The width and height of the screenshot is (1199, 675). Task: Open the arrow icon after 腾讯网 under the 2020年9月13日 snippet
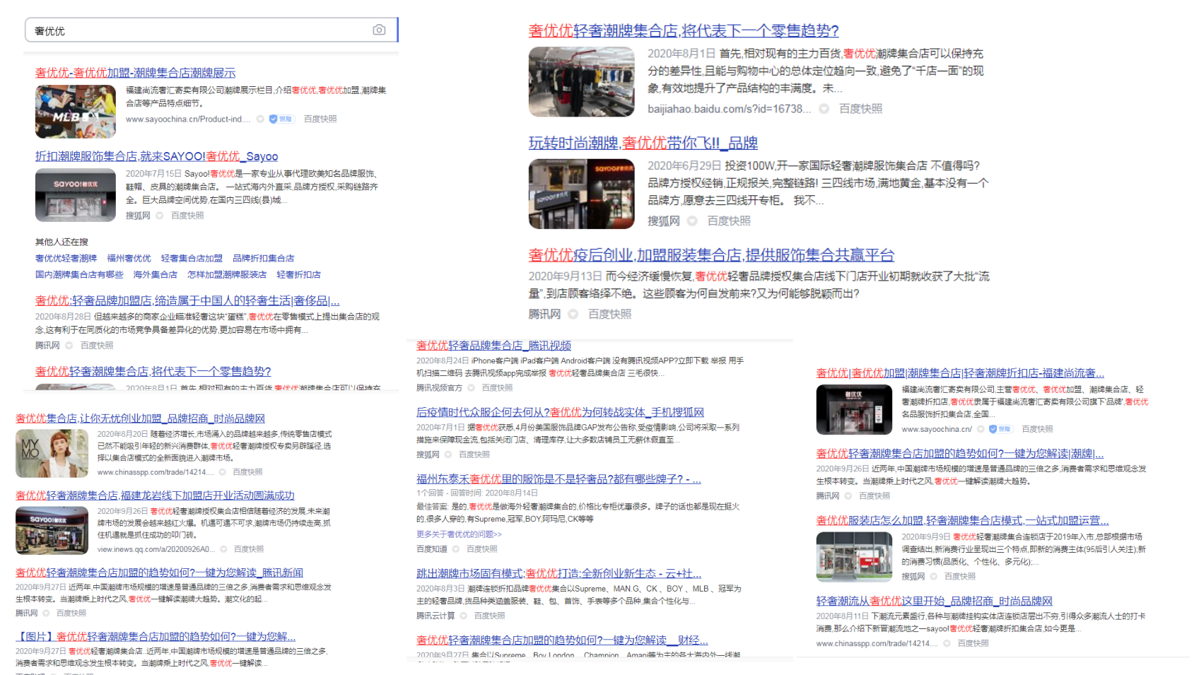(573, 314)
